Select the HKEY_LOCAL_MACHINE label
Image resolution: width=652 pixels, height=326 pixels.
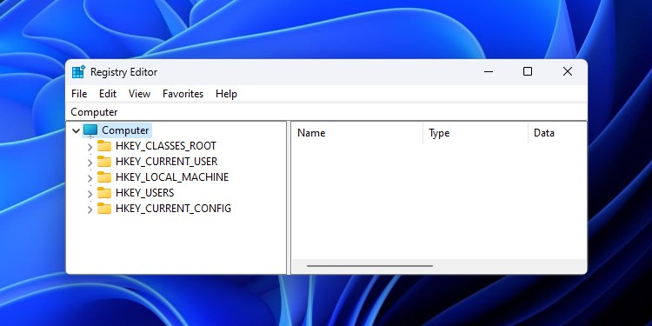coord(172,177)
